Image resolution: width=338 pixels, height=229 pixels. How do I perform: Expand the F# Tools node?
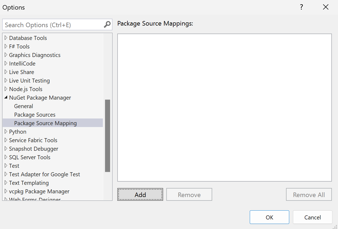[6, 46]
